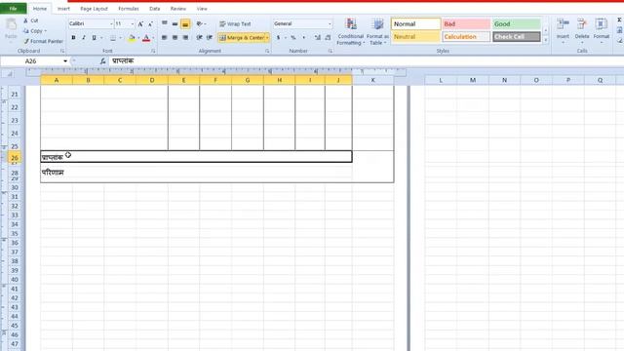Apply Percent Style
Screen dimensions: 624x351
click(x=293, y=37)
